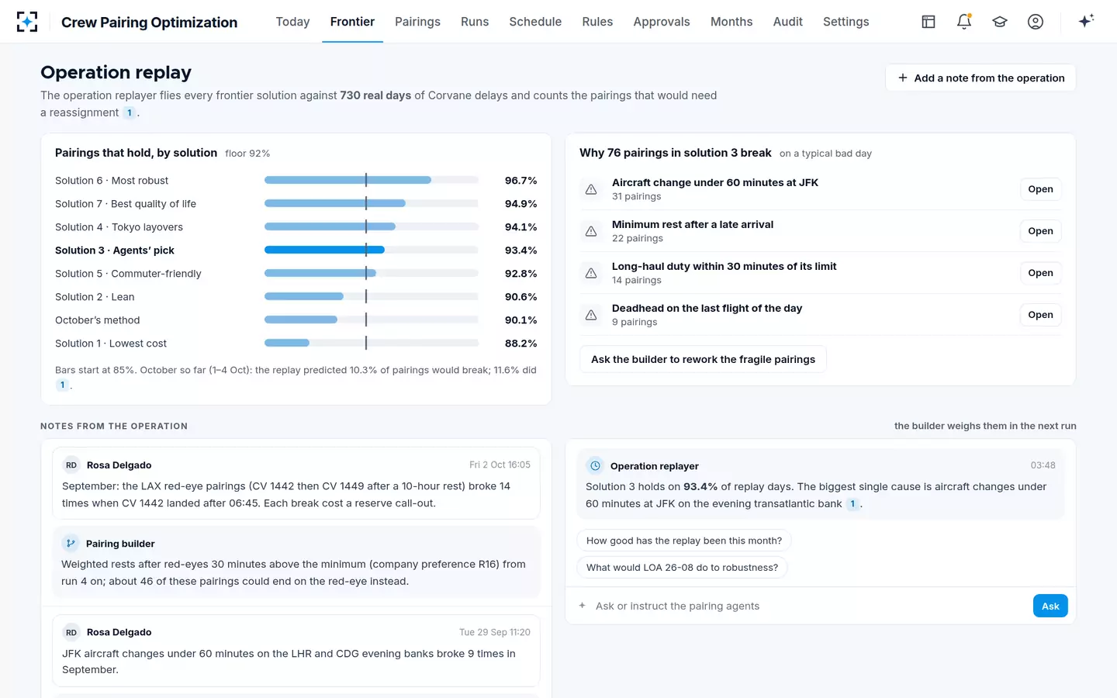
Task: Click the Crew Pairing Optimization logo icon
Action: (x=27, y=22)
